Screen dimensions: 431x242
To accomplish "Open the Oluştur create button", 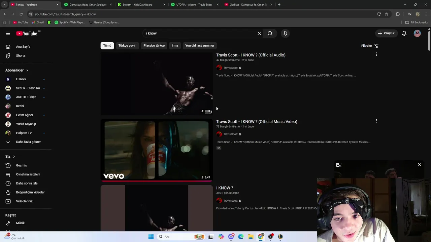I will point(386,33).
